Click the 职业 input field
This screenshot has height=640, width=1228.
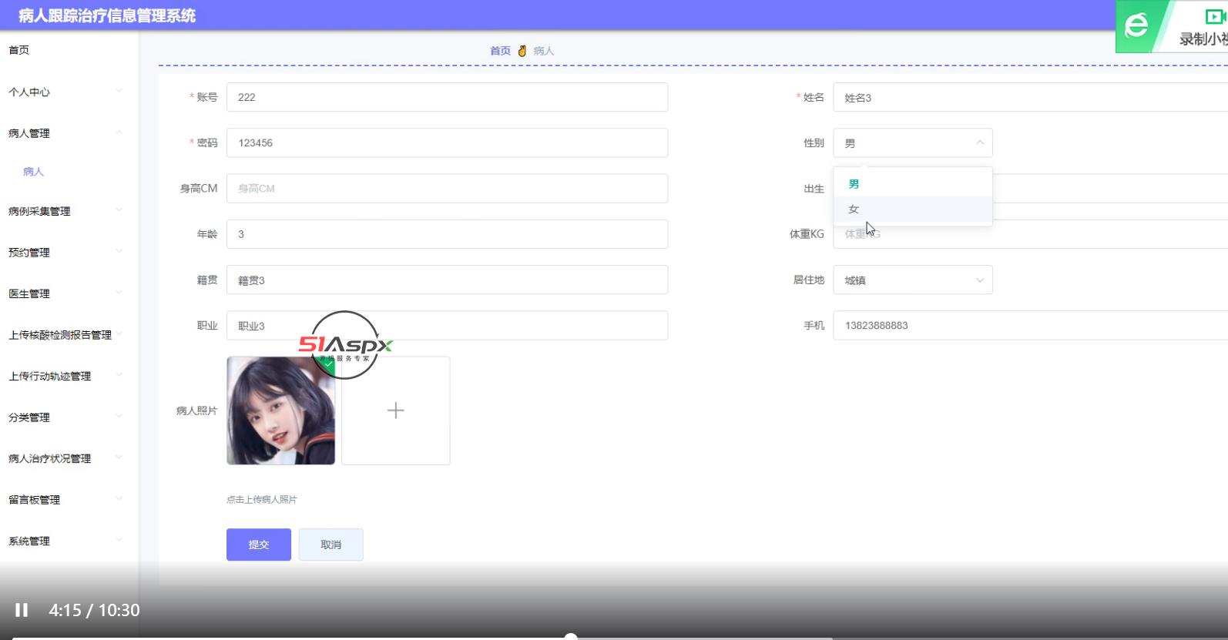pos(447,325)
